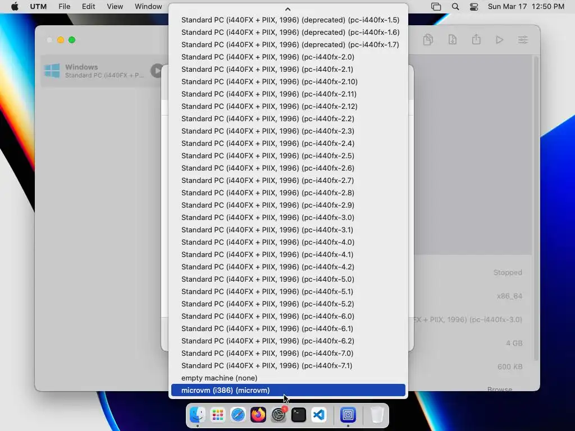Set machine to pc-i440fx-6.2
Screen dimensions: 575x431
click(288, 341)
